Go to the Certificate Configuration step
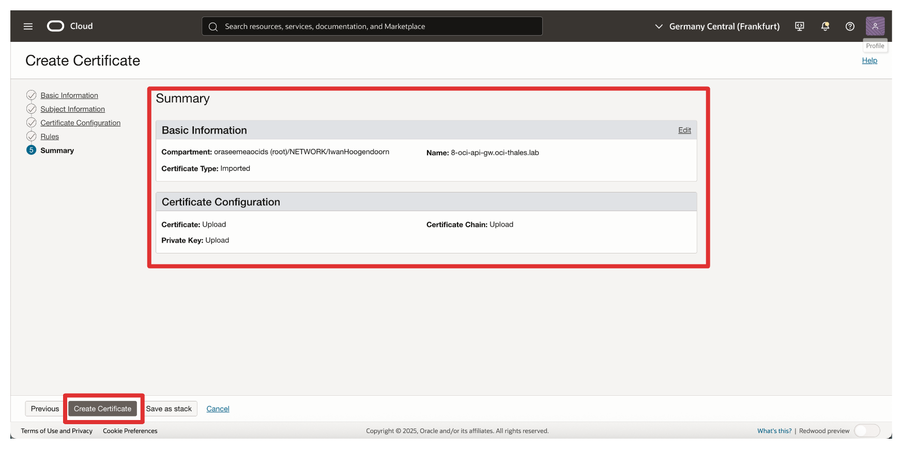 click(x=80, y=123)
